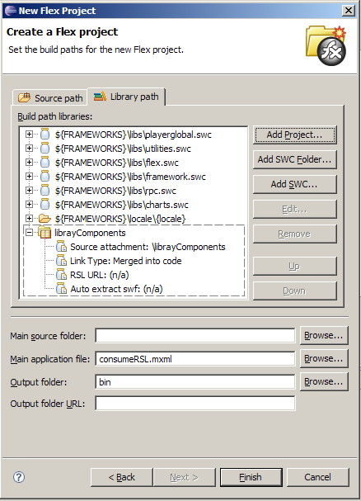Click the Up button
361x501 pixels.
pyautogui.click(x=294, y=266)
